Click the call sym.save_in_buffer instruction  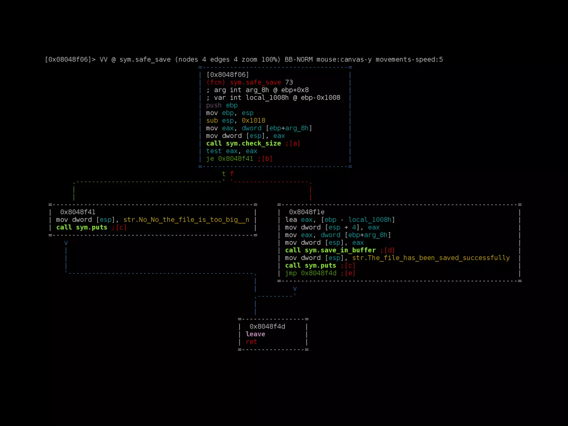330,250
